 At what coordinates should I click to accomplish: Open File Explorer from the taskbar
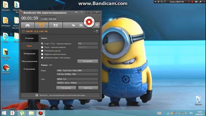[x=31, y=113]
